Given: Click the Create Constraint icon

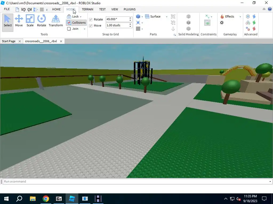Looking at the screenshot, I should 207,16.
